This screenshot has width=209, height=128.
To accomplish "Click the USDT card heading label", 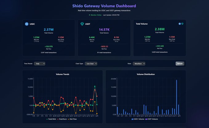I will 88,24.
